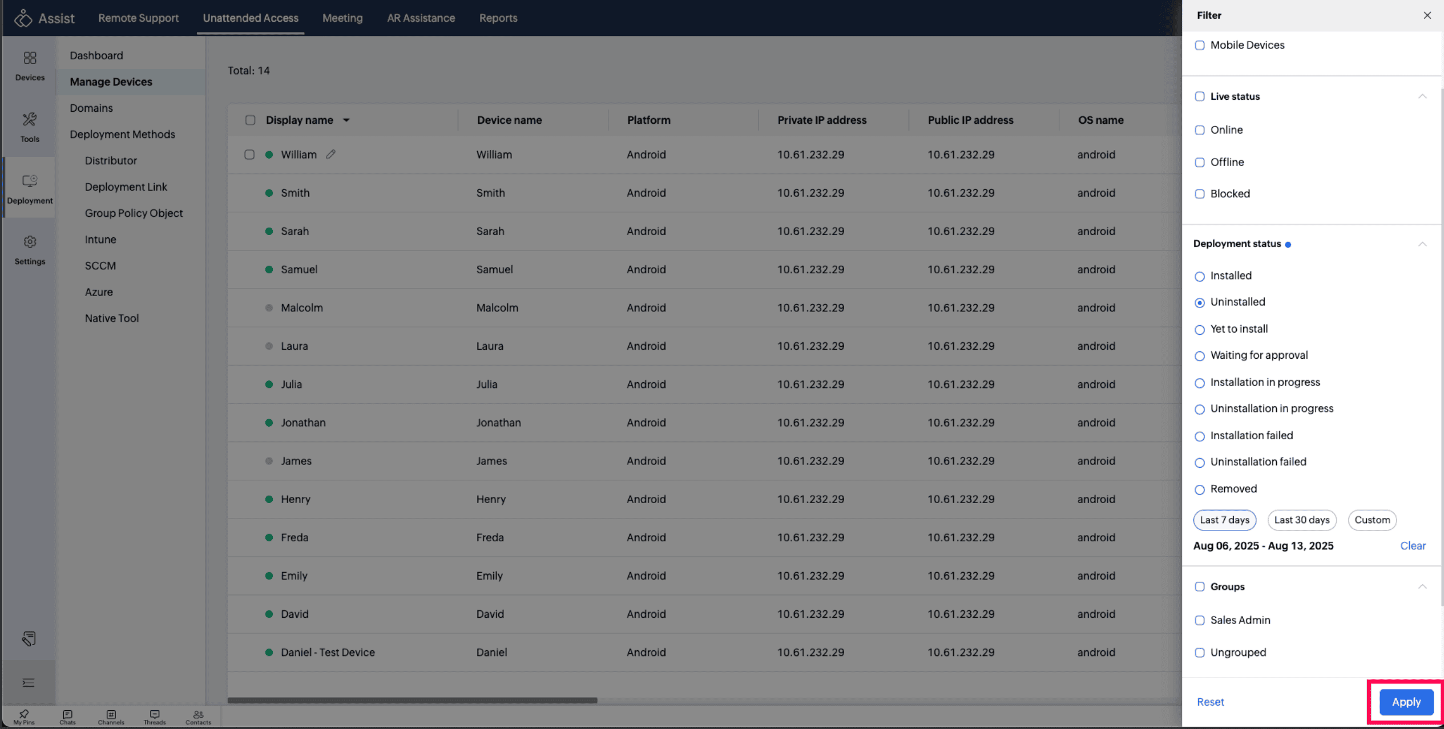Switch to the Reports tab

(x=498, y=18)
